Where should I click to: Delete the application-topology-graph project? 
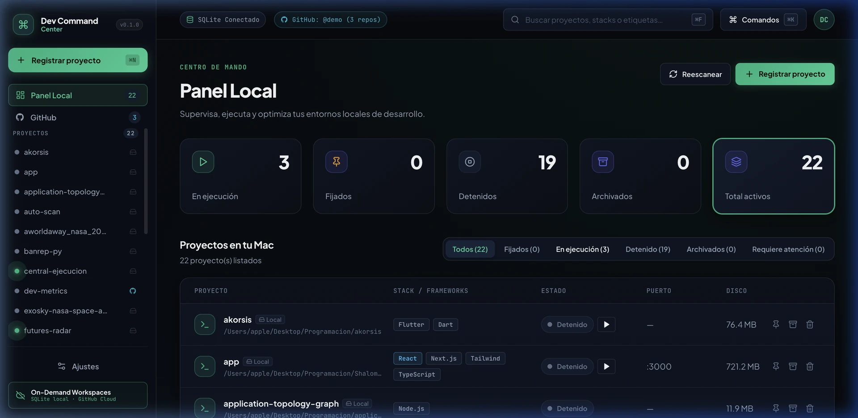tap(810, 409)
